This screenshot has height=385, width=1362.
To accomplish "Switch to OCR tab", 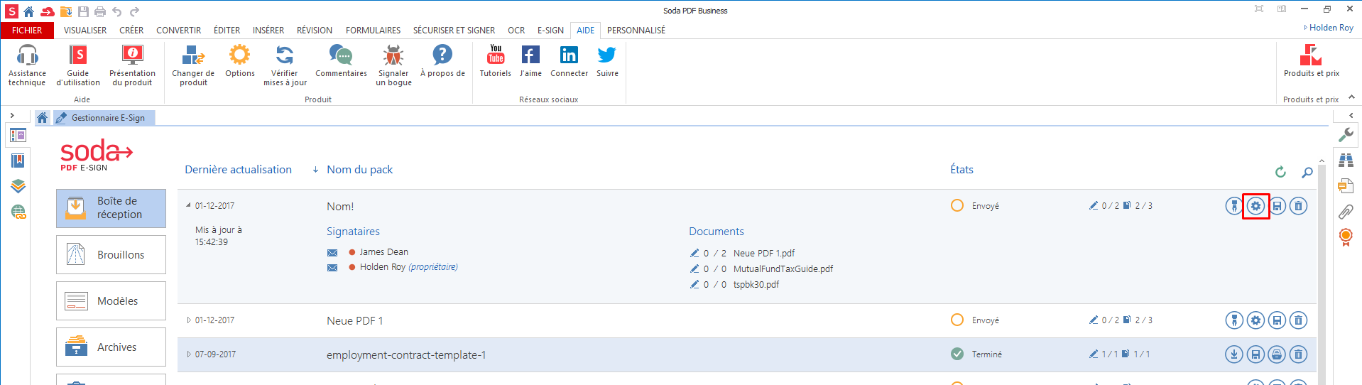I will [516, 31].
